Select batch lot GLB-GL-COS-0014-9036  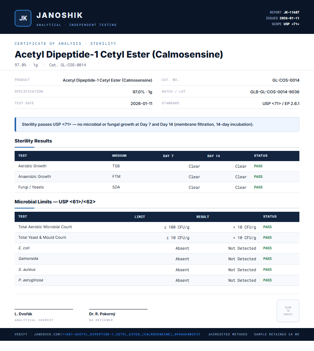[x=275, y=92]
